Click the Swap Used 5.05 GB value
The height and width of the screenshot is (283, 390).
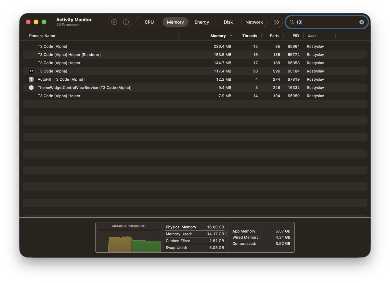point(216,248)
